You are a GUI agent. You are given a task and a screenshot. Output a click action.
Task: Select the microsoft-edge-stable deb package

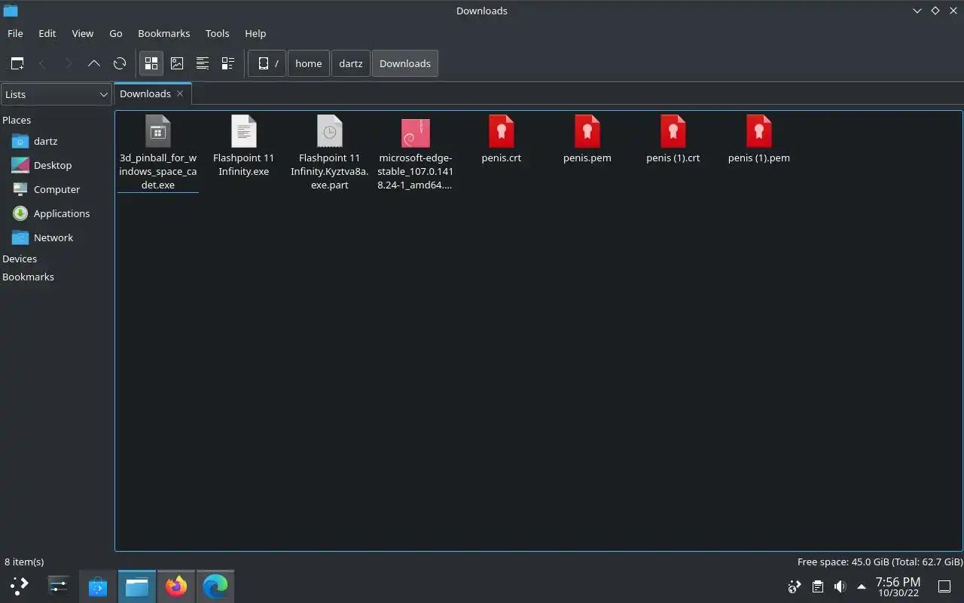tap(416, 153)
